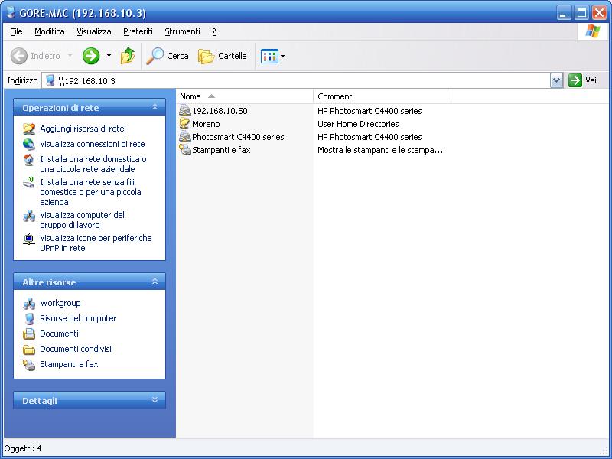Viewport: 612px width, 459px height.
Task: Open the Cerca search tool
Action: 168,56
